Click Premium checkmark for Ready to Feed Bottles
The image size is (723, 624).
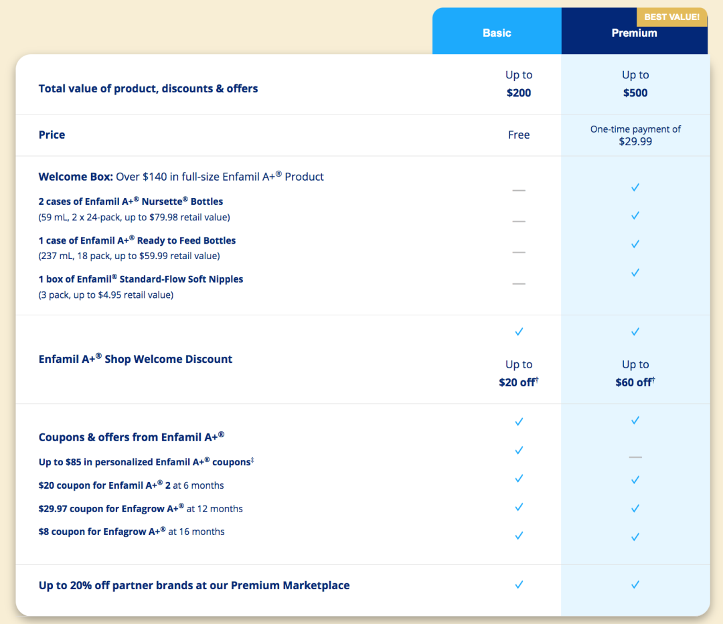click(635, 244)
